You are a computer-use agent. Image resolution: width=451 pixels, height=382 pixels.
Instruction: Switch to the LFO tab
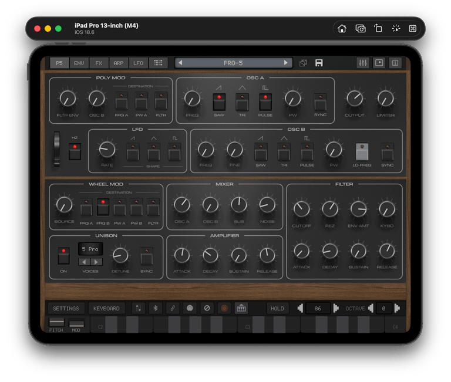point(139,63)
